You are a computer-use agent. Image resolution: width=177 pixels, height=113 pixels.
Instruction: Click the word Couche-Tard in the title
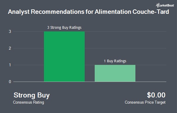pos(151,12)
